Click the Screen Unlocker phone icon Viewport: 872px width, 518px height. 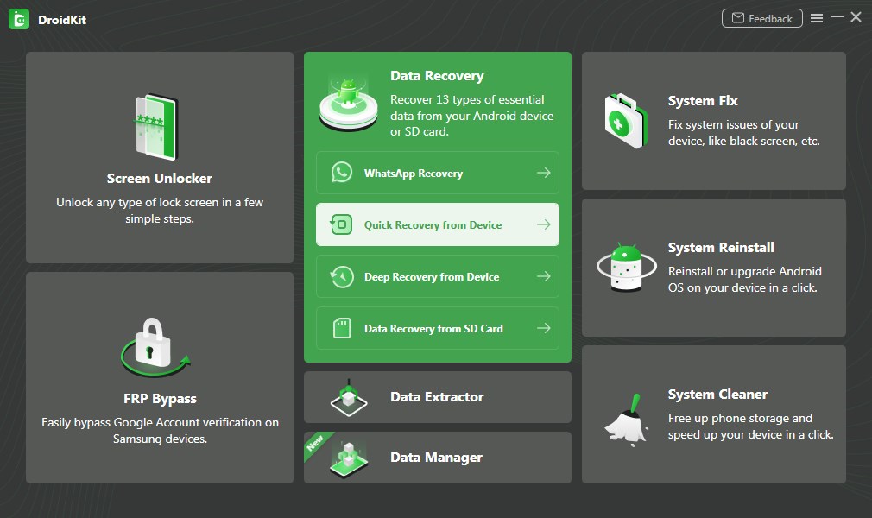(156, 127)
